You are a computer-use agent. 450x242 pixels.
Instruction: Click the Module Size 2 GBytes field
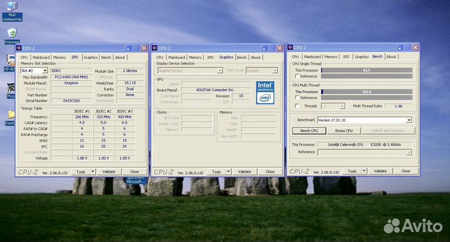click(x=130, y=70)
